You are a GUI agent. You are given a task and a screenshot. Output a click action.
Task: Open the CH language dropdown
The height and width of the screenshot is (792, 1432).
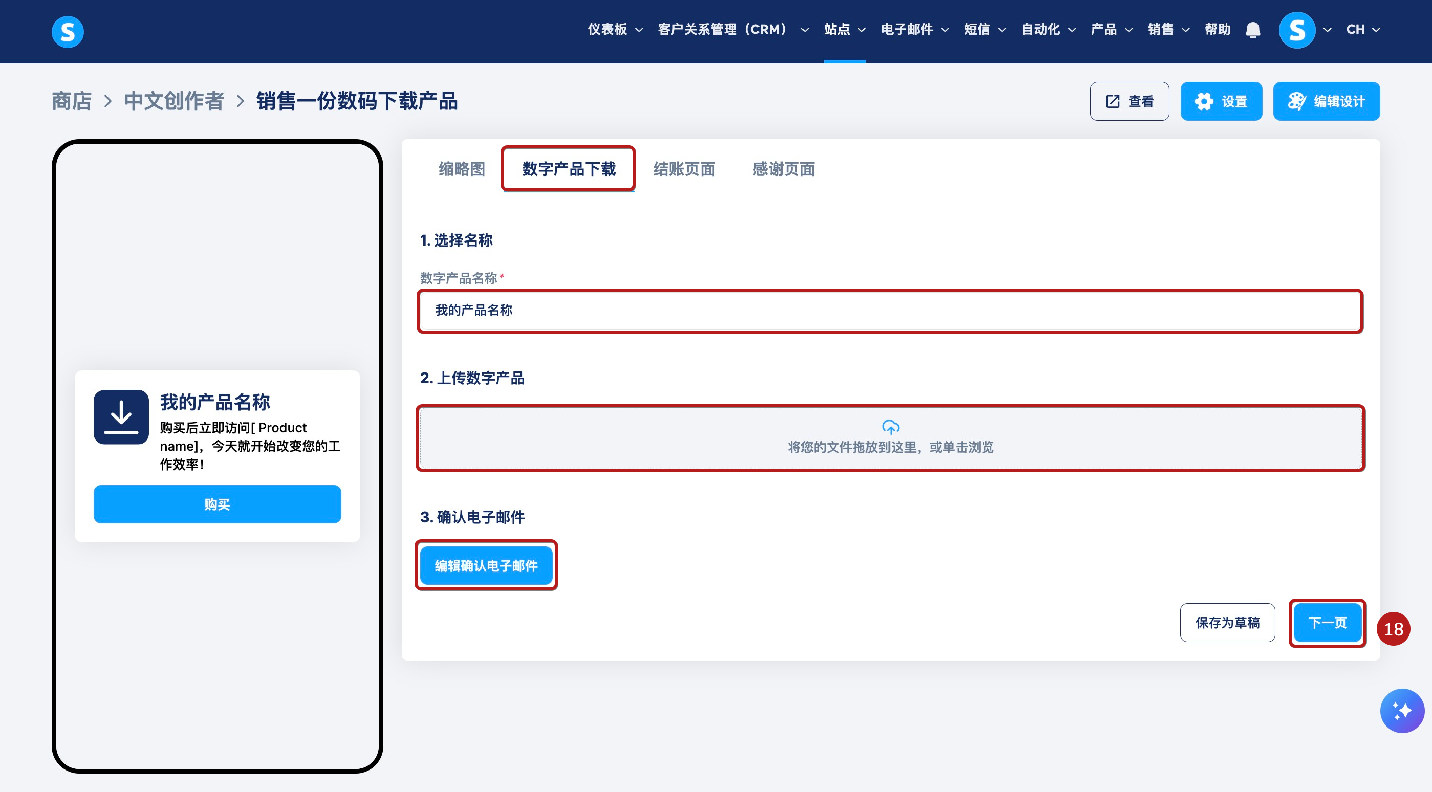(x=1362, y=30)
